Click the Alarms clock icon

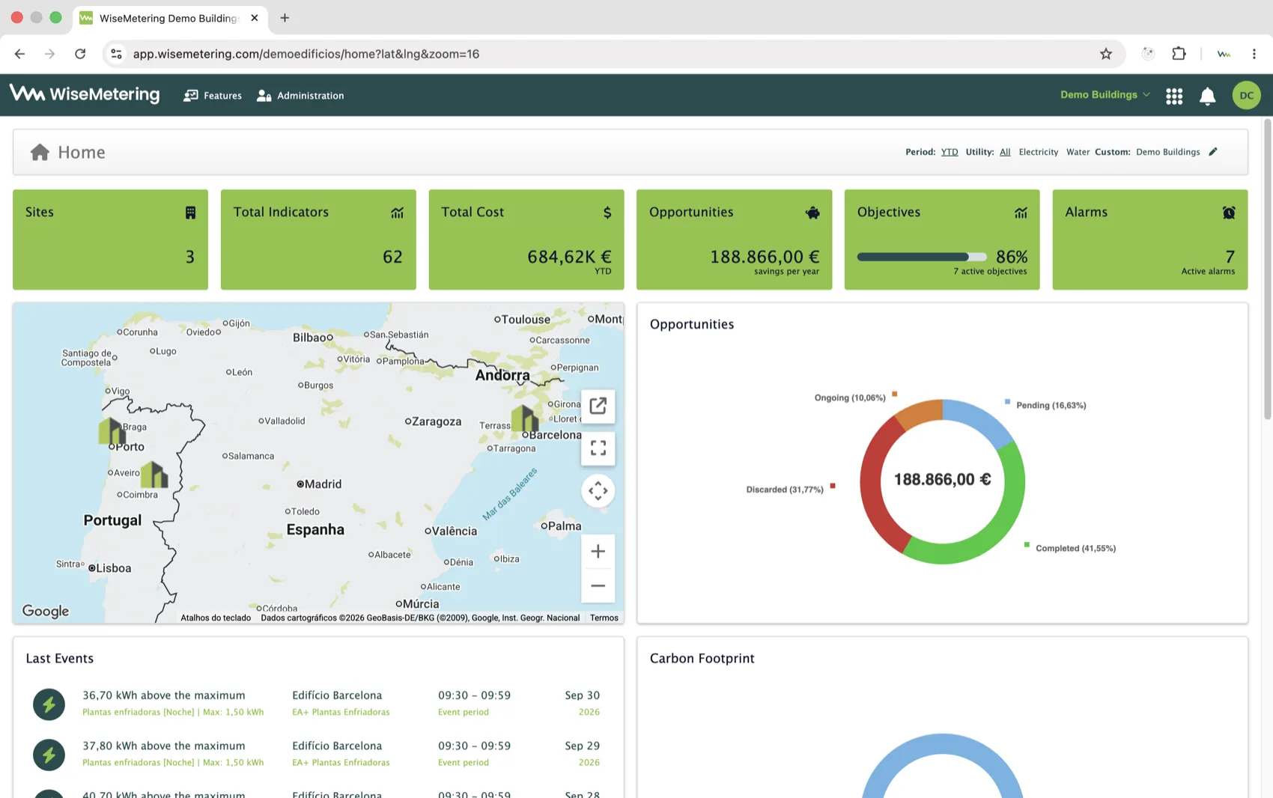point(1229,213)
